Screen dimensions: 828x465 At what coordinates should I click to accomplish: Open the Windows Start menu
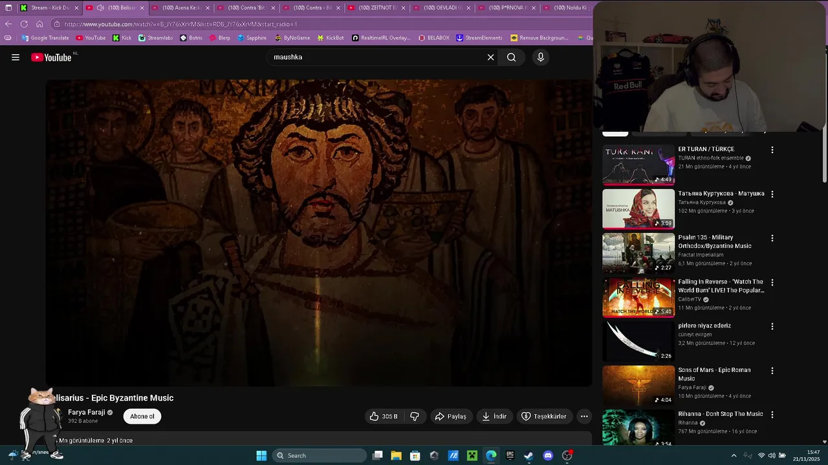click(x=261, y=455)
